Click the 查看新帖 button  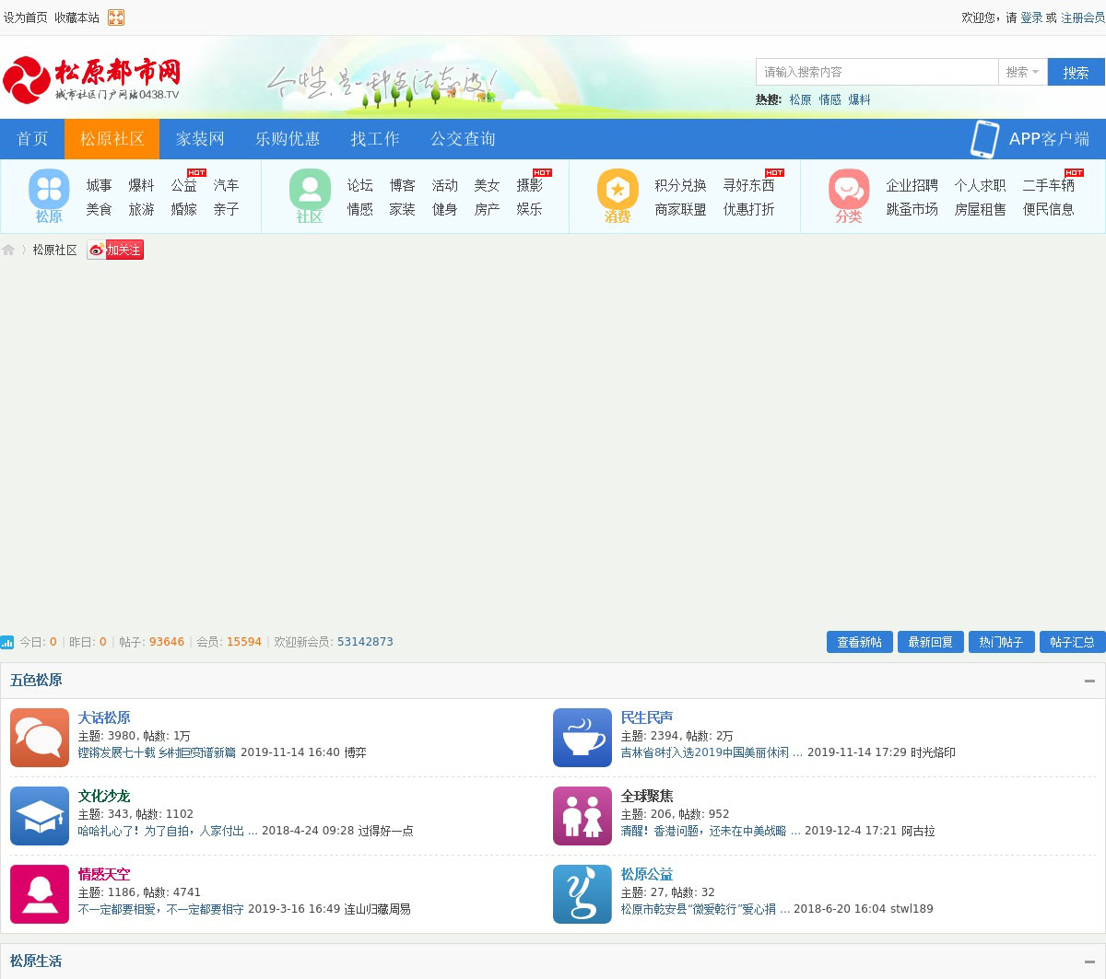pos(859,642)
